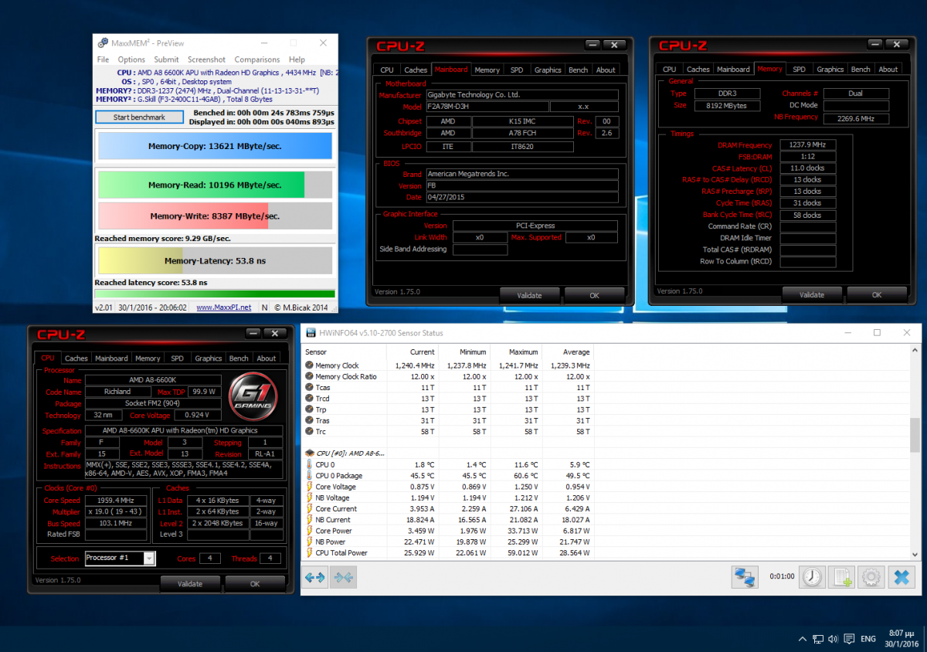Click the Memory-Read result bar
The height and width of the screenshot is (652, 927).
(215, 185)
